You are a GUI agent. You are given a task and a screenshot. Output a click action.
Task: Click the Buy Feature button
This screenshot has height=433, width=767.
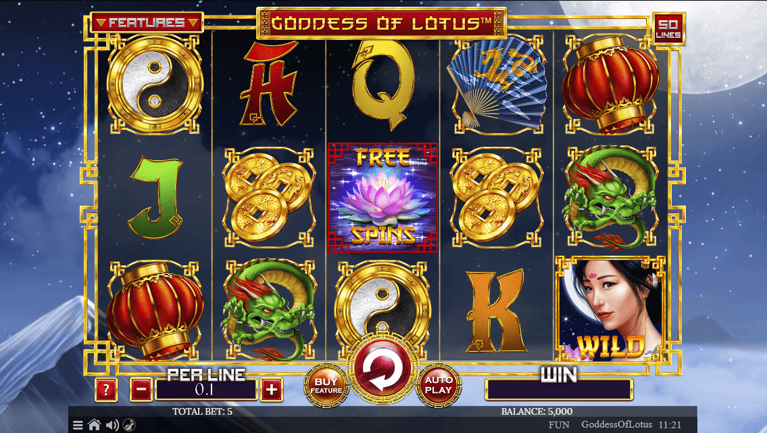pos(326,386)
